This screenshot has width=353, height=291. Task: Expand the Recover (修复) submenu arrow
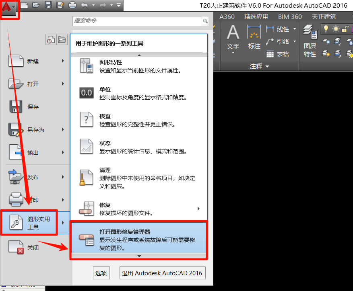(x=198, y=208)
